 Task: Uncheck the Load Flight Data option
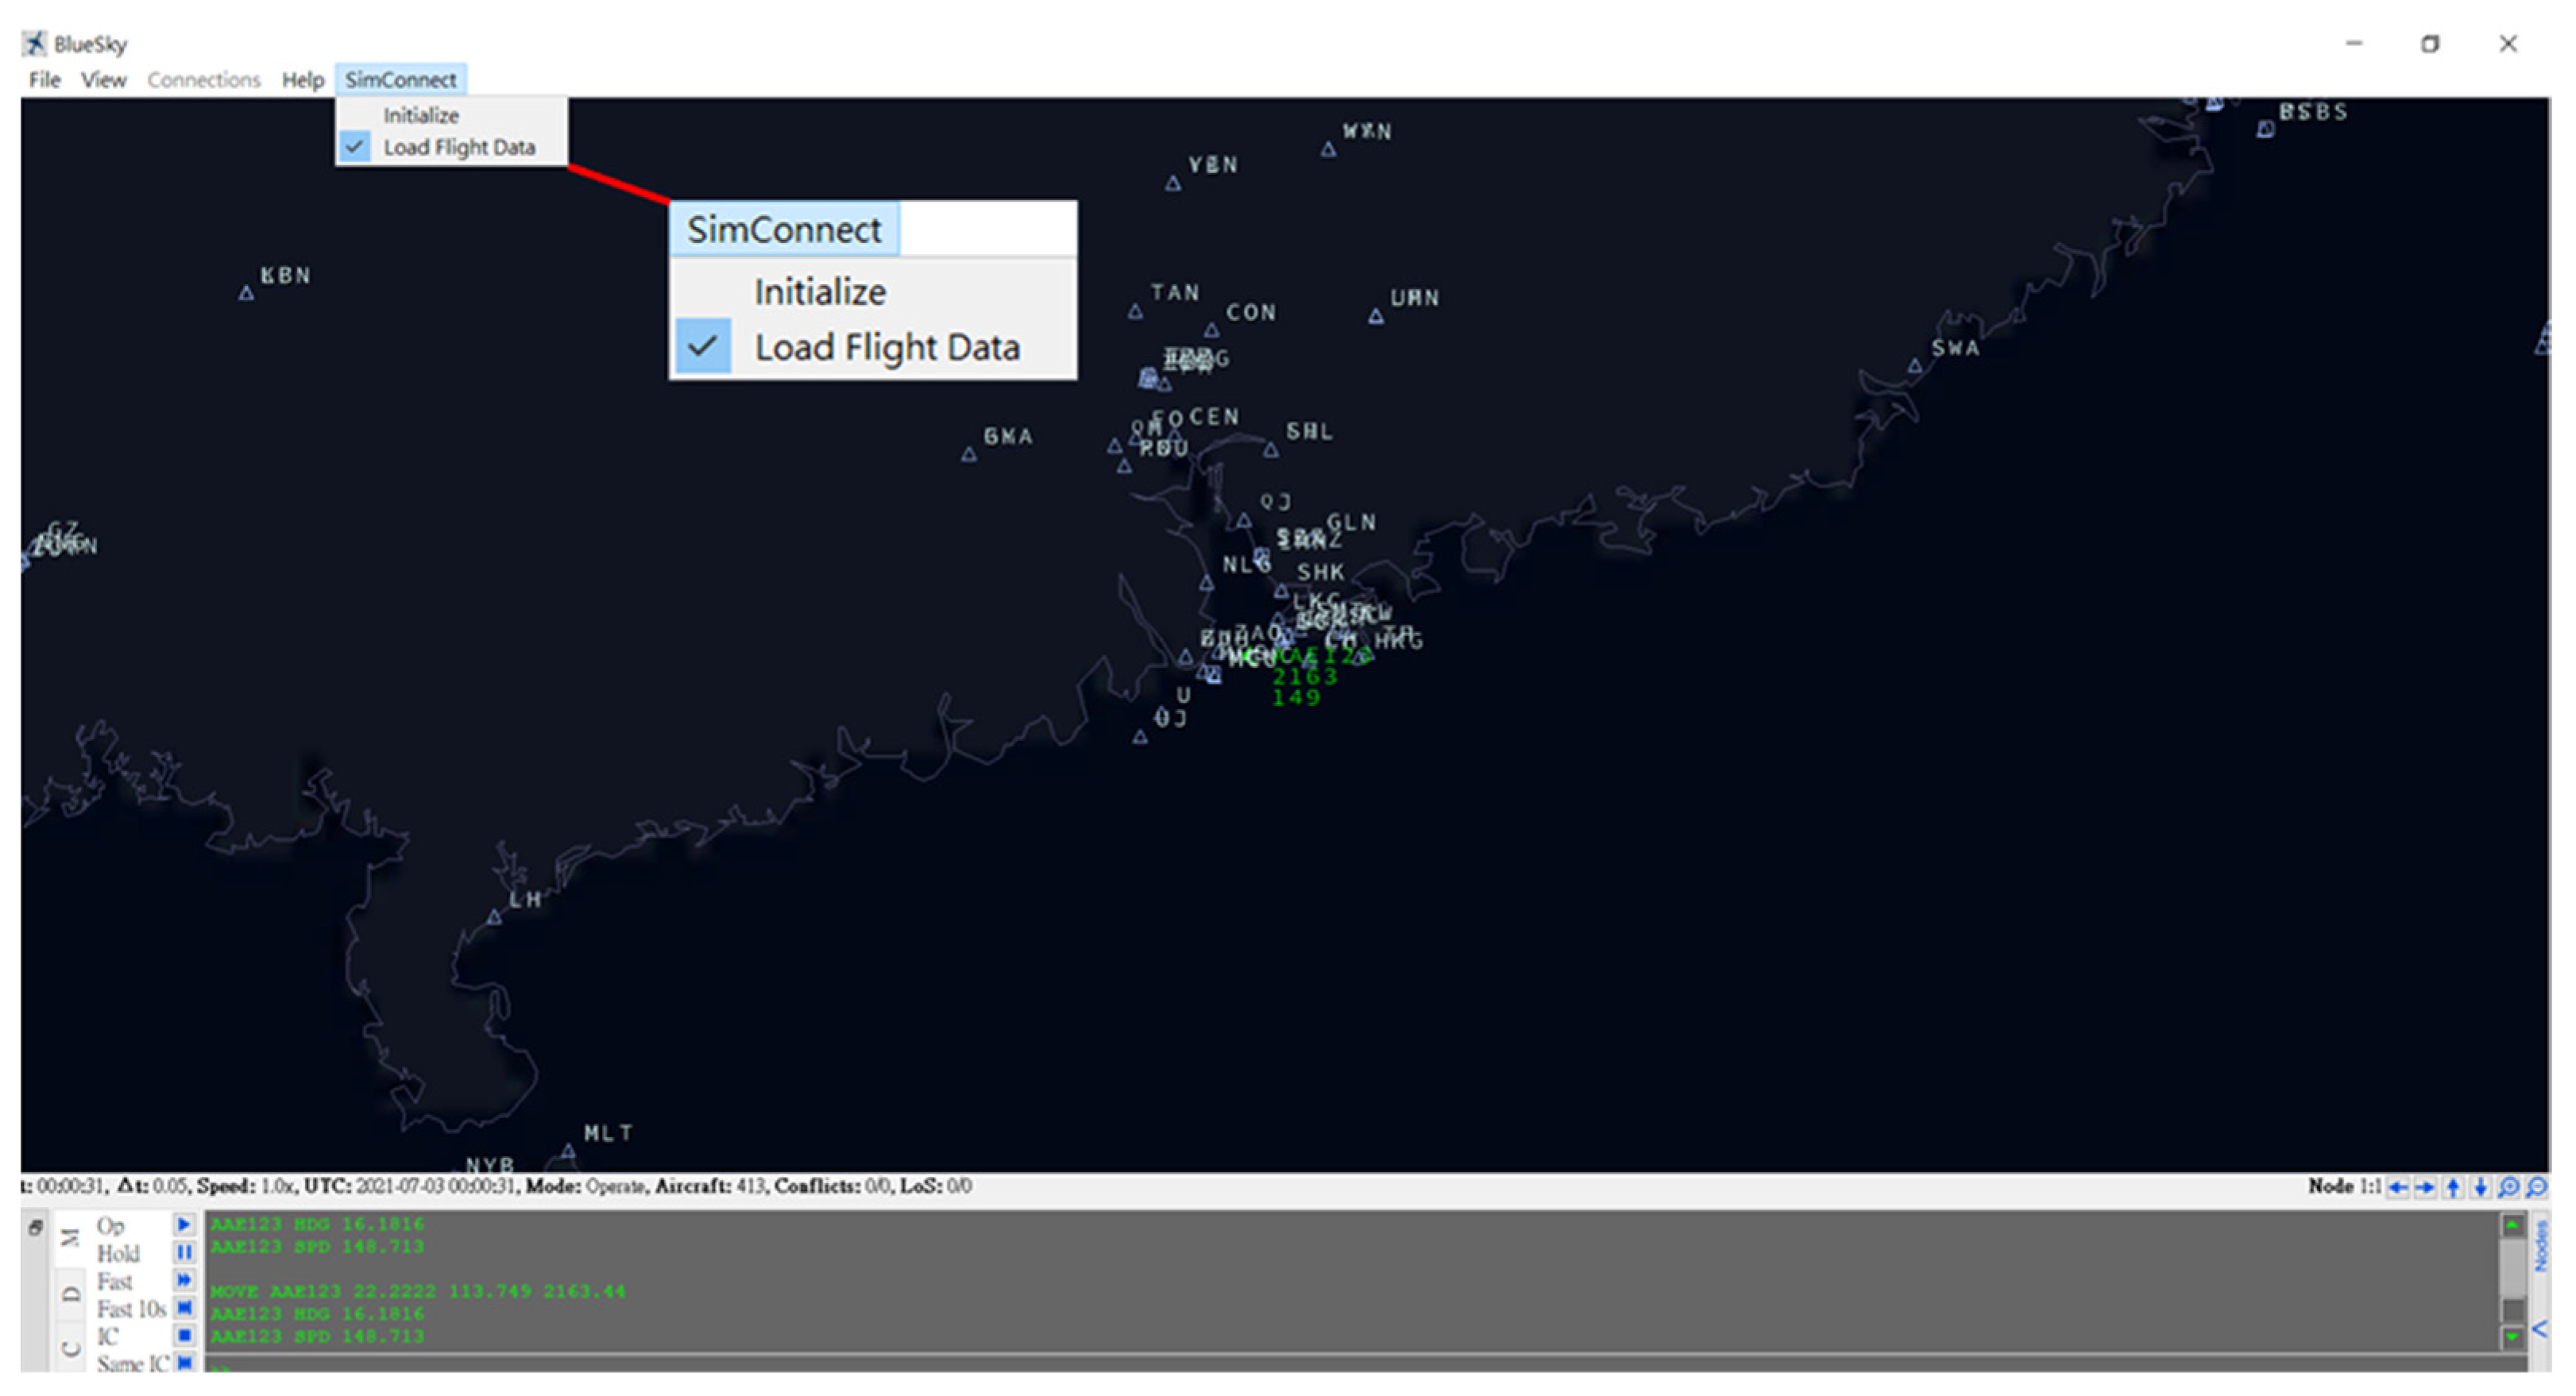(x=458, y=147)
